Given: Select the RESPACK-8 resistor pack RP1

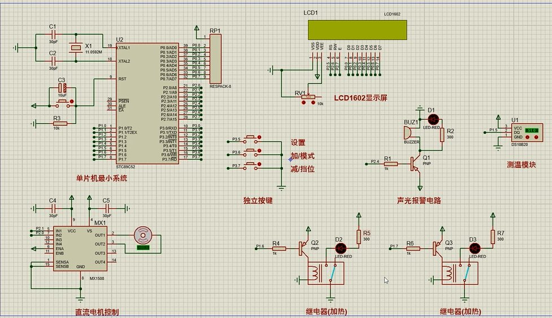Looking at the screenshot, I should point(216,58).
